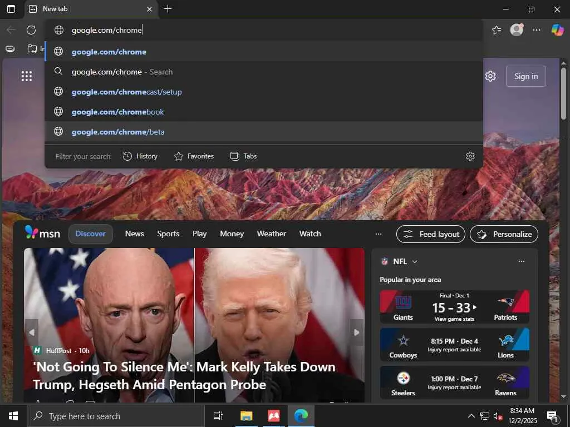Open the Watch tab
Screen dimensions: 570x427
point(310,234)
